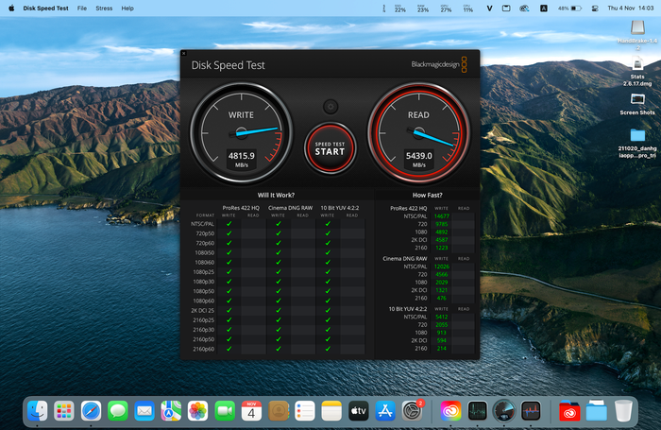661x430 pixels.
Task: Open Control Center
Action: click(595, 8)
